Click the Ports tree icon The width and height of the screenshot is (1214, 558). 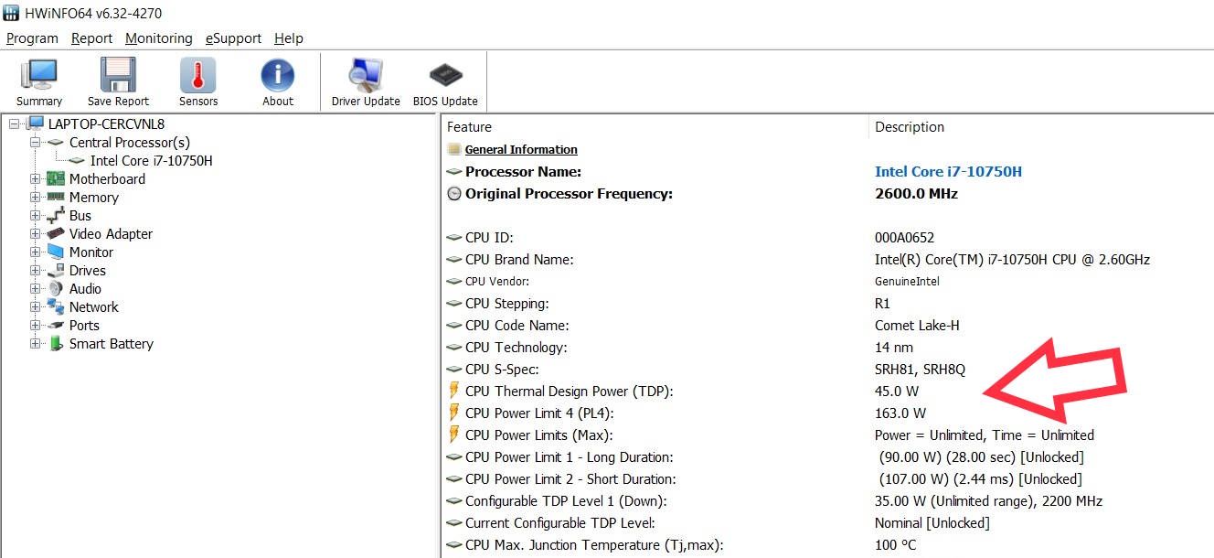[56, 325]
